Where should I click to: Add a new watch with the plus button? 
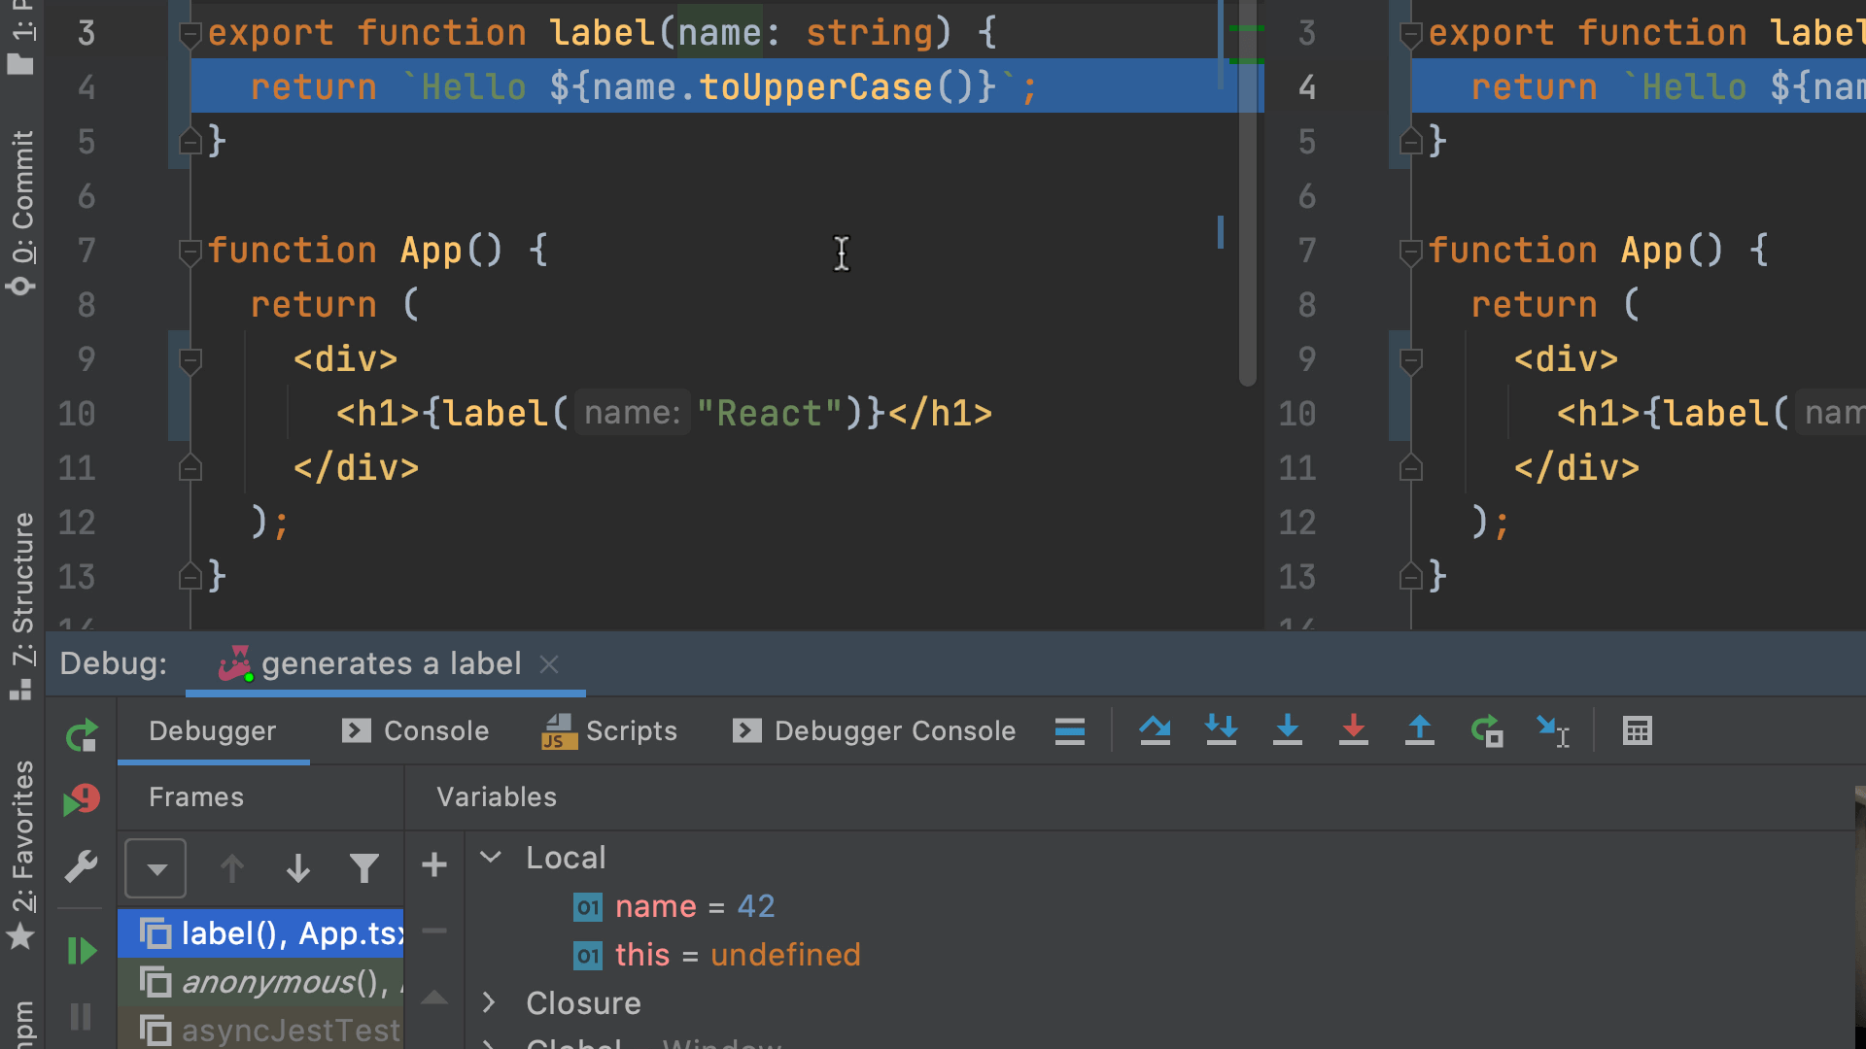(434, 863)
